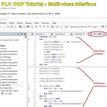
Task: Collapse the IF count_dn.Q fold marker
Action: pyautogui.click(x=29, y=99)
